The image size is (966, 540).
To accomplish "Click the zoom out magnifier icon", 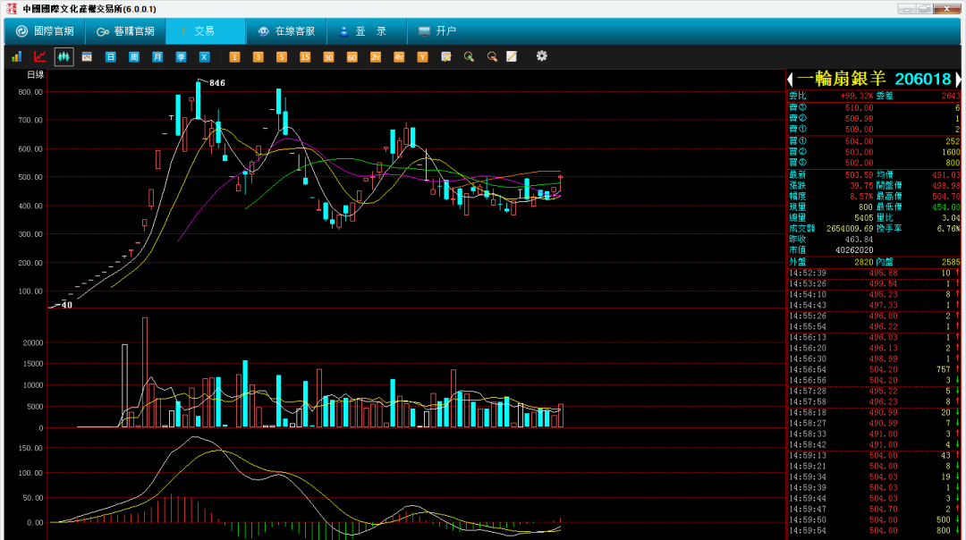I will 492,56.
